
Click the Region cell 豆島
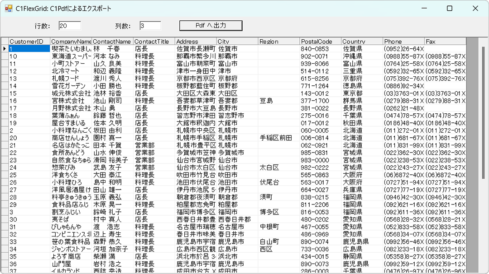coord(279,101)
